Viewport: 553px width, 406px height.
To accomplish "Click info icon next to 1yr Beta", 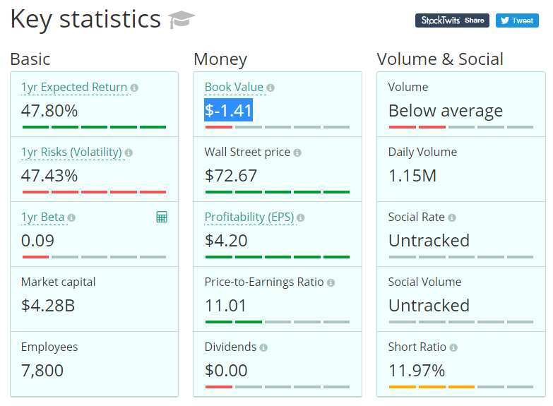I will coord(71,217).
